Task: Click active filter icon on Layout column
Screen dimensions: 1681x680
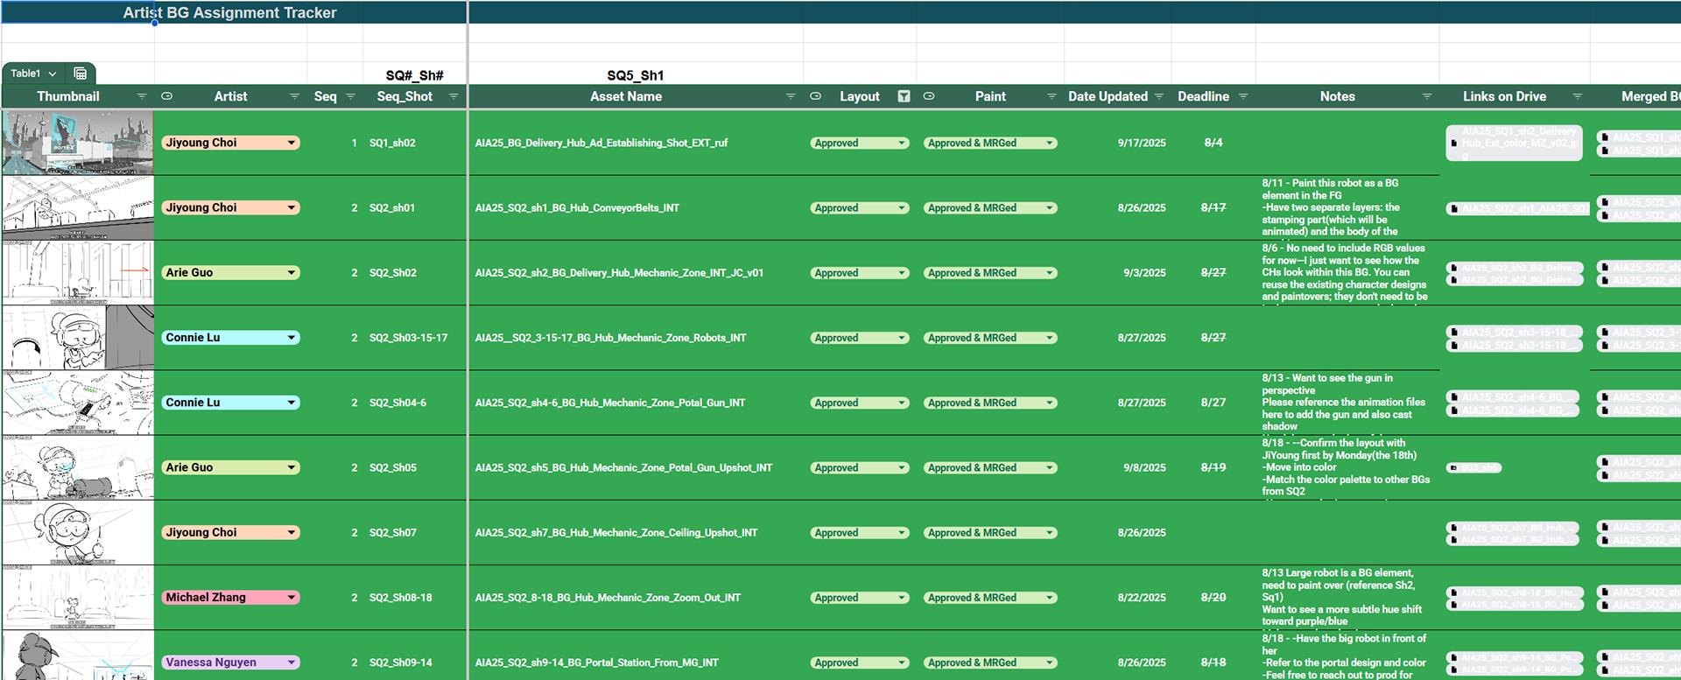Action: (904, 96)
